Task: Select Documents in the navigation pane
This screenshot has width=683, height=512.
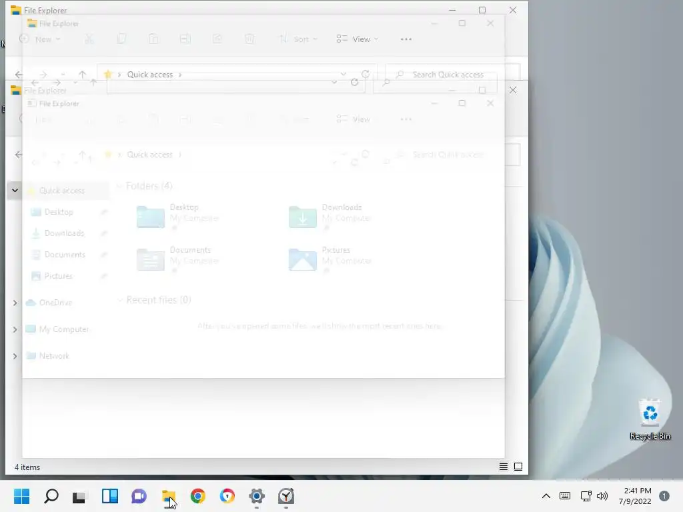Action: [x=65, y=255]
